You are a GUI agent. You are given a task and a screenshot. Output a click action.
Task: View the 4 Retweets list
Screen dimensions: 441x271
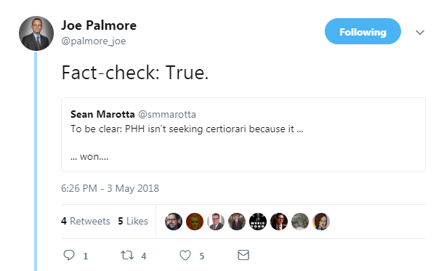tap(86, 222)
